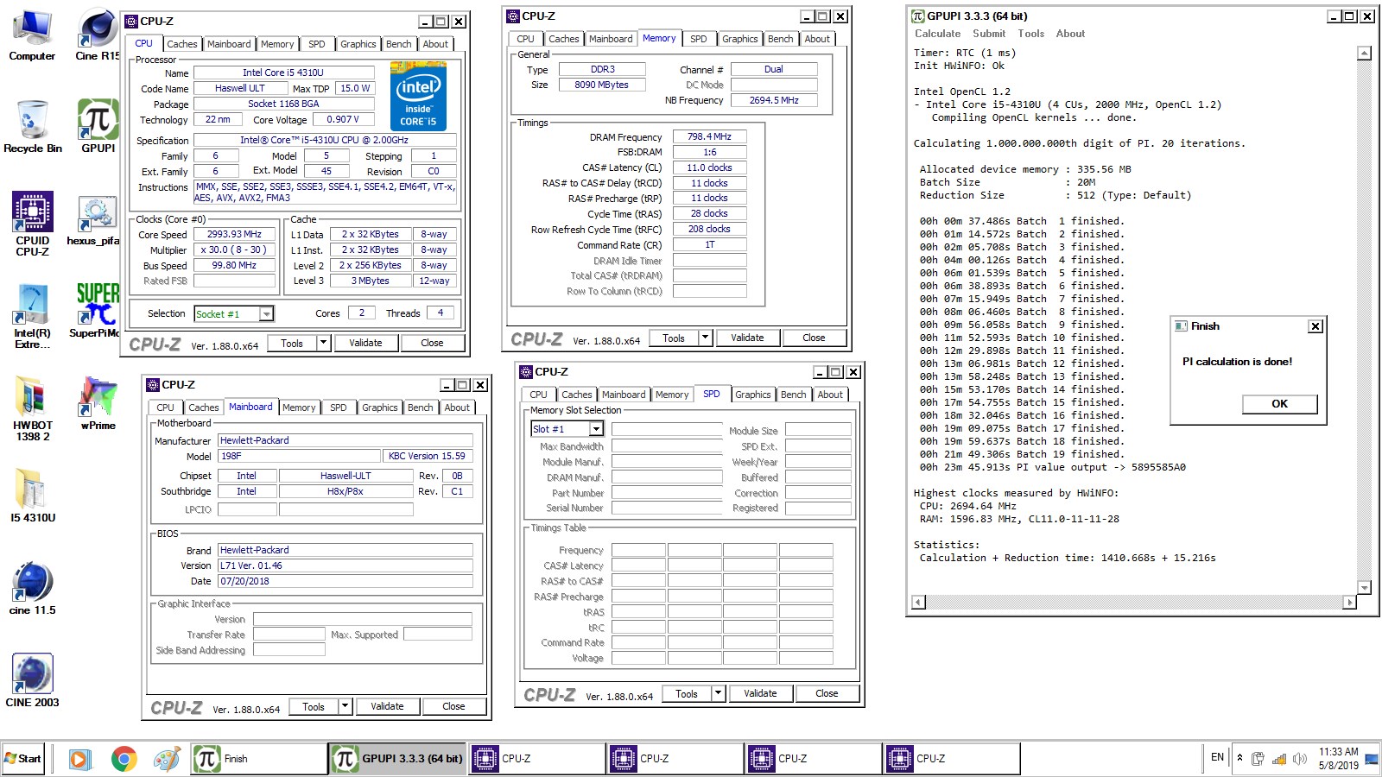Image resolution: width=1382 pixels, height=777 pixels.
Task: Click the taskbar clock 11:33 AM
Action: click(x=1338, y=752)
